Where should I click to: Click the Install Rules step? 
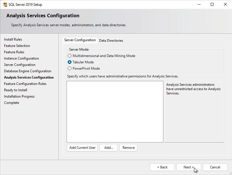[x=13, y=39]
